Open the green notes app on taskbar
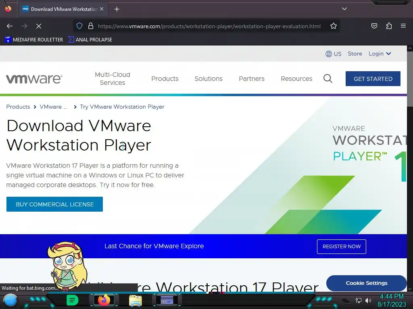Screen dimensions: 413x309 coord(72,300)
